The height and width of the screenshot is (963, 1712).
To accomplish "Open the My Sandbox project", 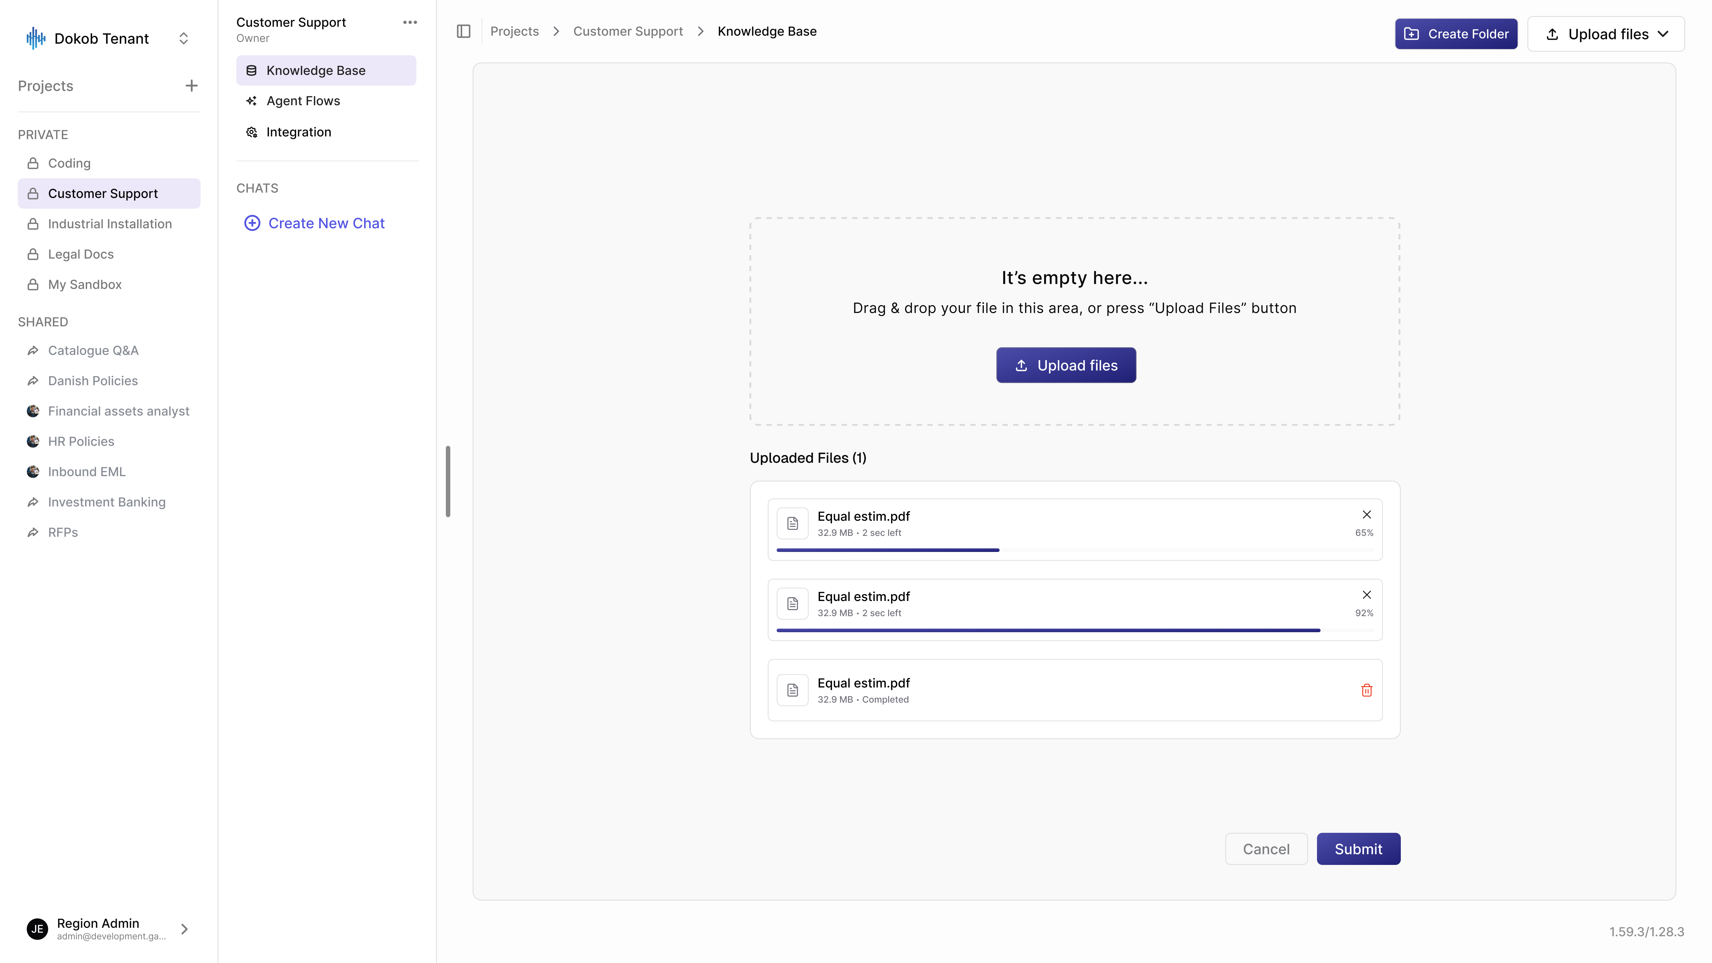I will point(109,284).
